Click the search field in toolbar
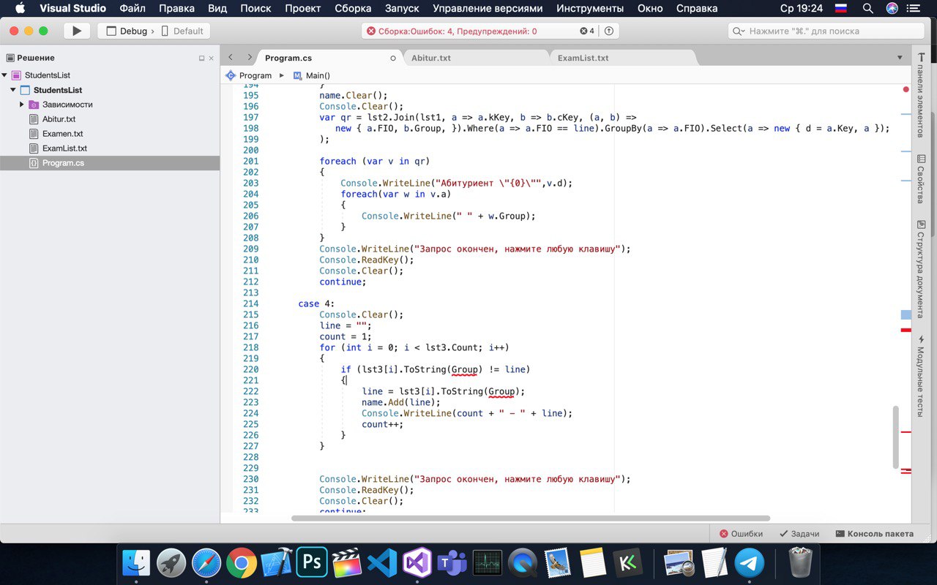The width and height of the screenshot is (937, 585). [x=826, y=31]
